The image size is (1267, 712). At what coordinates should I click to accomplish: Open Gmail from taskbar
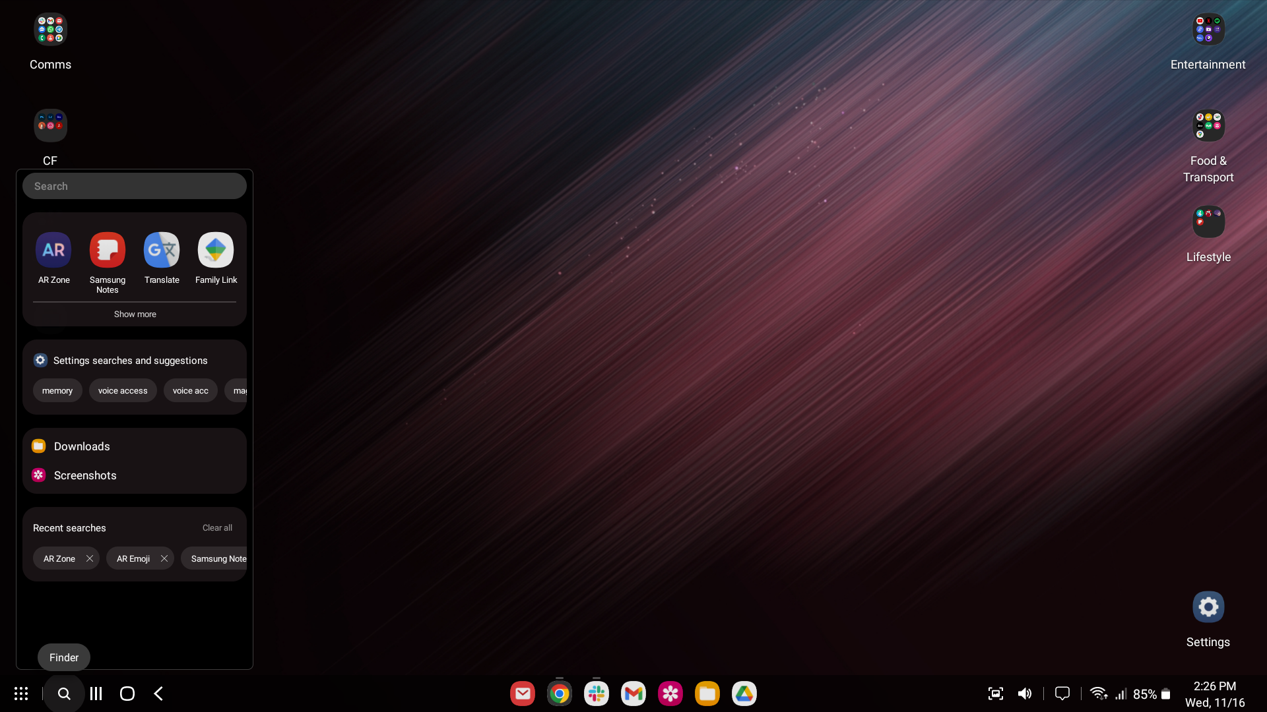click(633, 693)
